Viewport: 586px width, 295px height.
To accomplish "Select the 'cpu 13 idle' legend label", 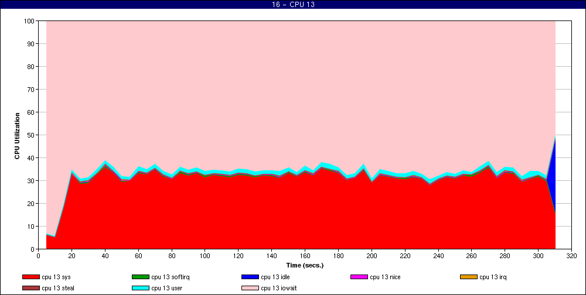I will point(275,277).
